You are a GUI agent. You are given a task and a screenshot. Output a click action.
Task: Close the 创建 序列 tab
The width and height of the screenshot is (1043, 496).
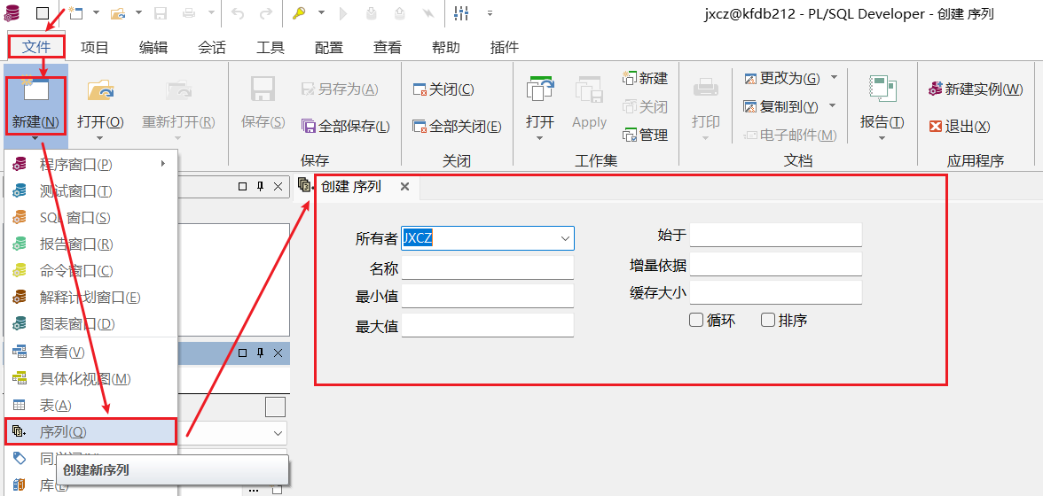coord(404,187)
